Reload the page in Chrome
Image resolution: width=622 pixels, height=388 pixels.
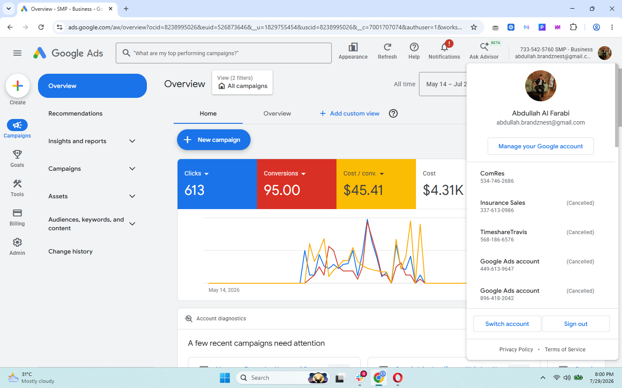tap(41, 27)
